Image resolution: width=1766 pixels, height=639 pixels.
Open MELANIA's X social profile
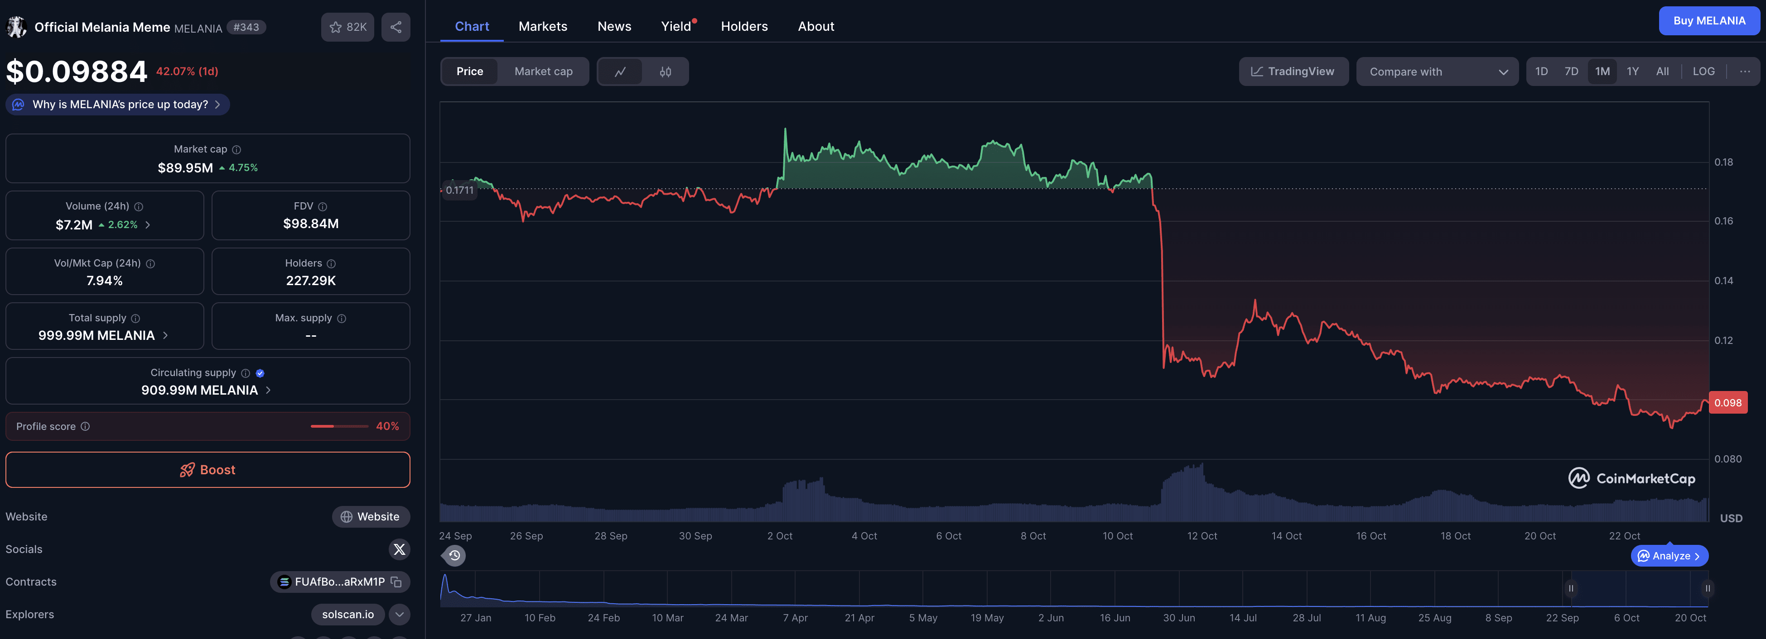[x=399, y=549]
